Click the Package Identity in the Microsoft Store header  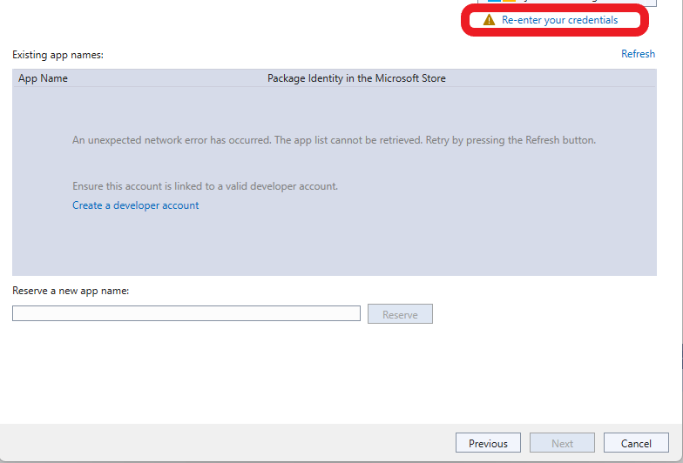[356, 78]
